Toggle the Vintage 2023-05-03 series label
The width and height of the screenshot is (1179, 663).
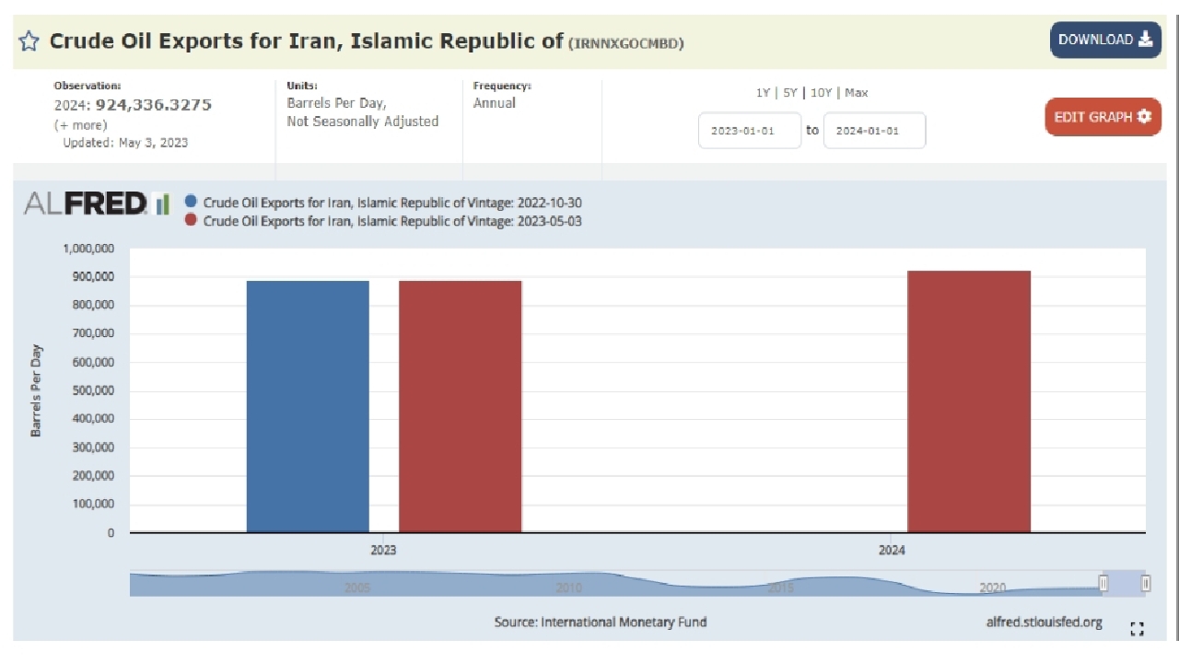point(392,221)
